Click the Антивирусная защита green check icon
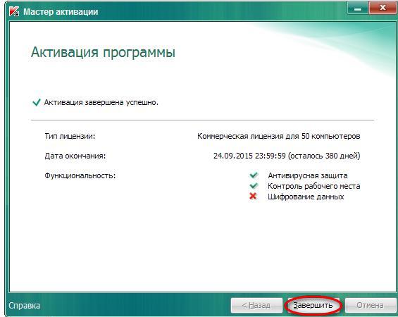The width and height of the screenshot is (398, 317). pos(254,175)
